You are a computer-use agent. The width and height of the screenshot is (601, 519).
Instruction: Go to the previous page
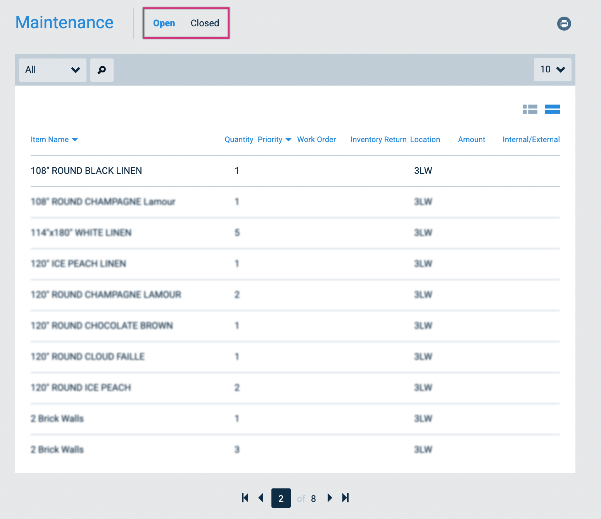(261, 498)
